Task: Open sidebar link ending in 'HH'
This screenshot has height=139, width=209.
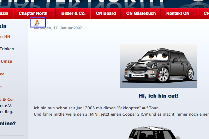Action: coord(5,36)
